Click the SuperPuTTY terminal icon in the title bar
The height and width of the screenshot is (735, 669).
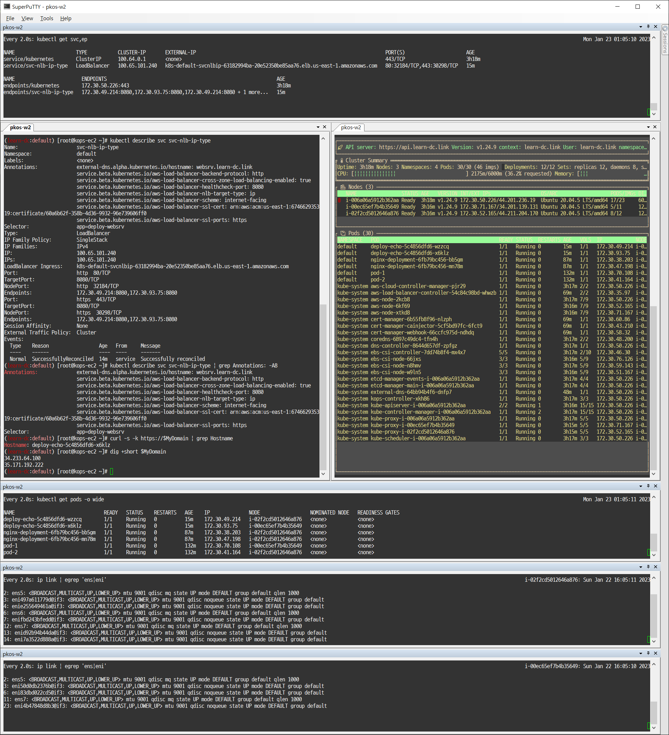[7, 6]
